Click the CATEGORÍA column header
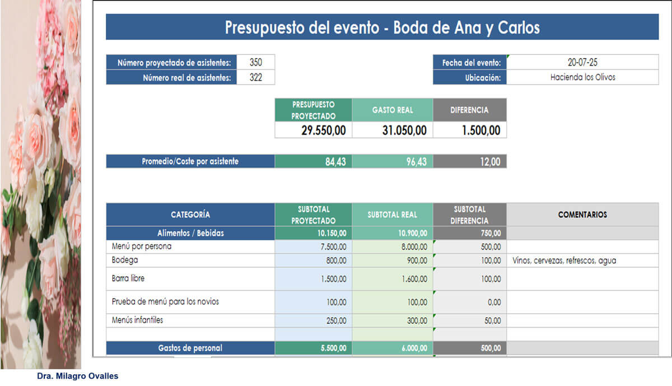Image resolution: width=672 pixels, height=386 pixels. 190,215
